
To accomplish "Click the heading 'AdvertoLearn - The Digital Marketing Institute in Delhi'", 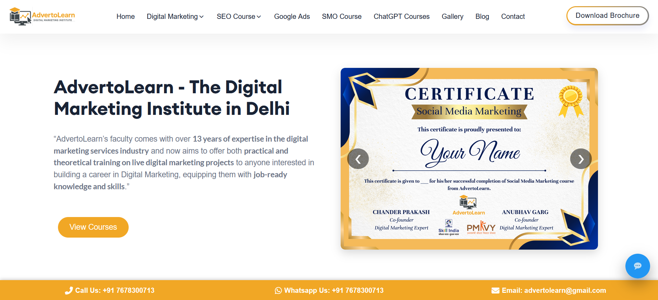I will click(x=172, y=98).
